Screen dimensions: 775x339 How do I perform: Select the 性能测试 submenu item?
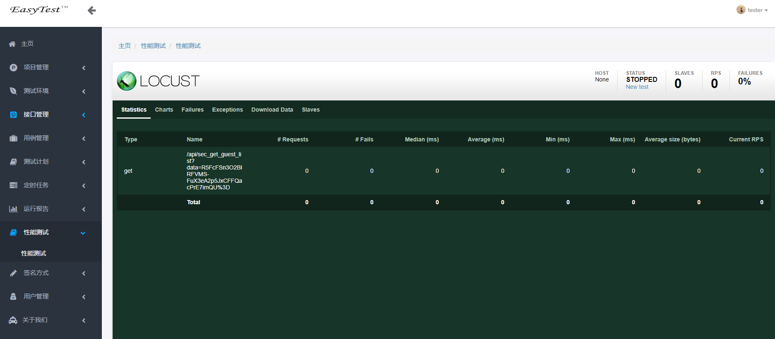click(34, 253)
